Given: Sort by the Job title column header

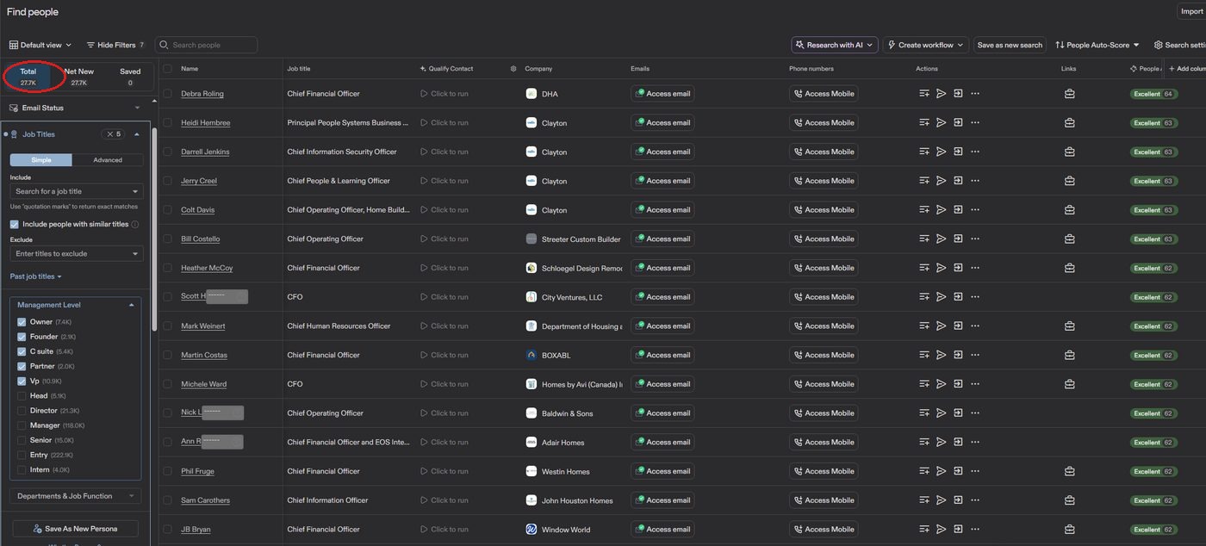Looking at the screenshot, I should click(299, 69).
